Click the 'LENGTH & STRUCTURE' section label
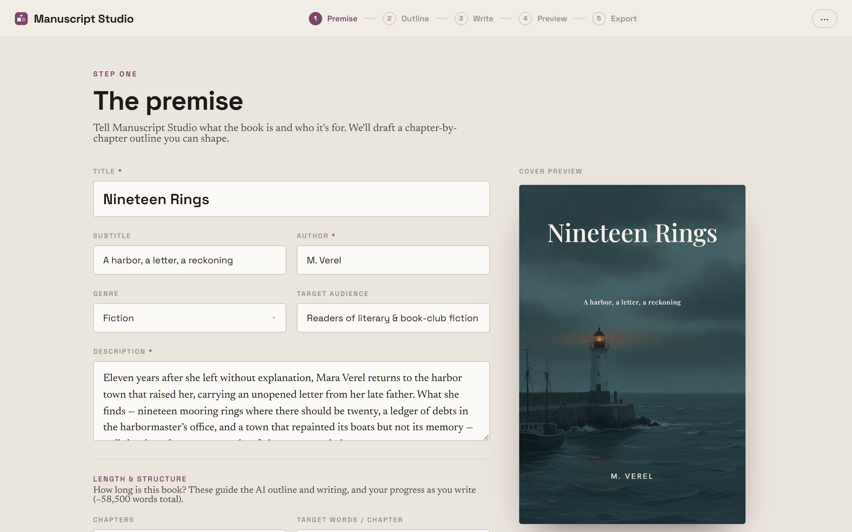Viewport: 852px width, 532px height. [x=140, y=479]
